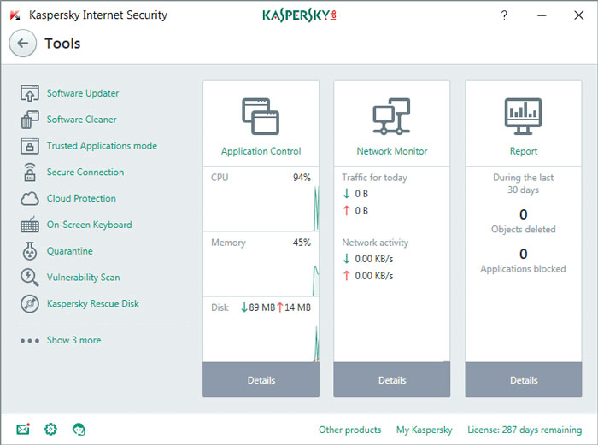Click the support agent face icon
Viewport: 598px width, 445px height.
point(79,430)
